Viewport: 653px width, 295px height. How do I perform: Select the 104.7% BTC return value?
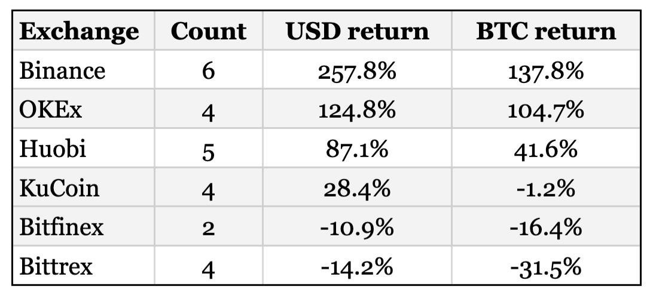point(545,110)
